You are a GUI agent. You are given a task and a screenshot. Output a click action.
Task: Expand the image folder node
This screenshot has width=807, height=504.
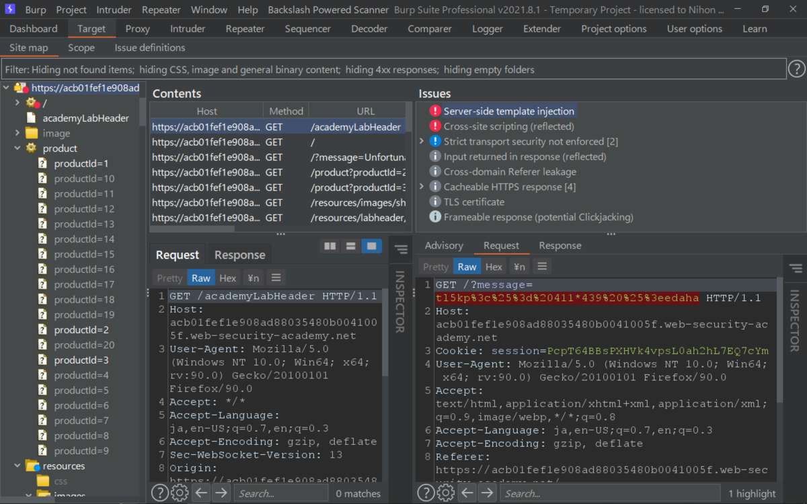tap(17, 133)
